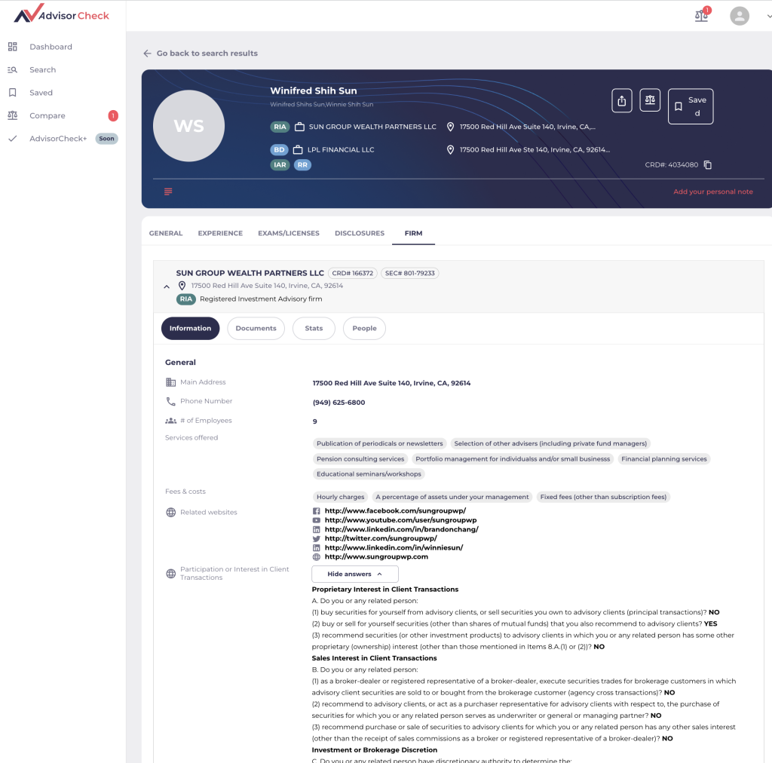Open the YouTube link icon for sungroupwp
Image resolution: width=772 pixels, height=763 pixels.
click(x=317, y=520)
